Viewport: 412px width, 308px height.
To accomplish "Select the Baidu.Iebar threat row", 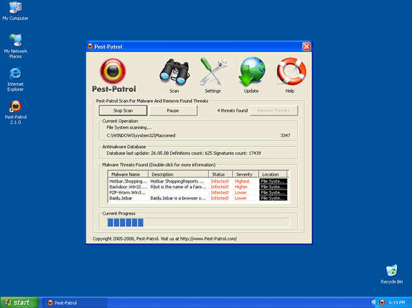I will point(128,198).
